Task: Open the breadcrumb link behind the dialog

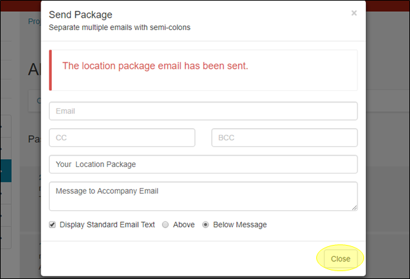Action: 33,21
